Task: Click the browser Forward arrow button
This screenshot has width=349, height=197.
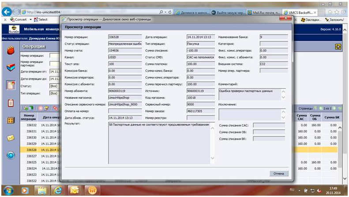Action: (16, 12)
